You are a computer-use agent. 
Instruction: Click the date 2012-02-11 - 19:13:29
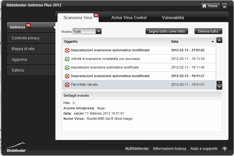click(188, 59)
